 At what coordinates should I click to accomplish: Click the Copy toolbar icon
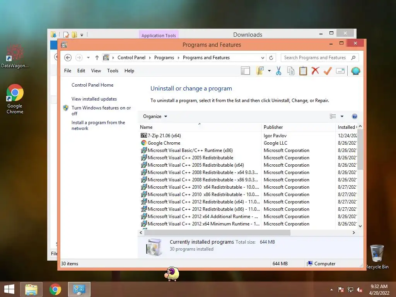point(291,71)
